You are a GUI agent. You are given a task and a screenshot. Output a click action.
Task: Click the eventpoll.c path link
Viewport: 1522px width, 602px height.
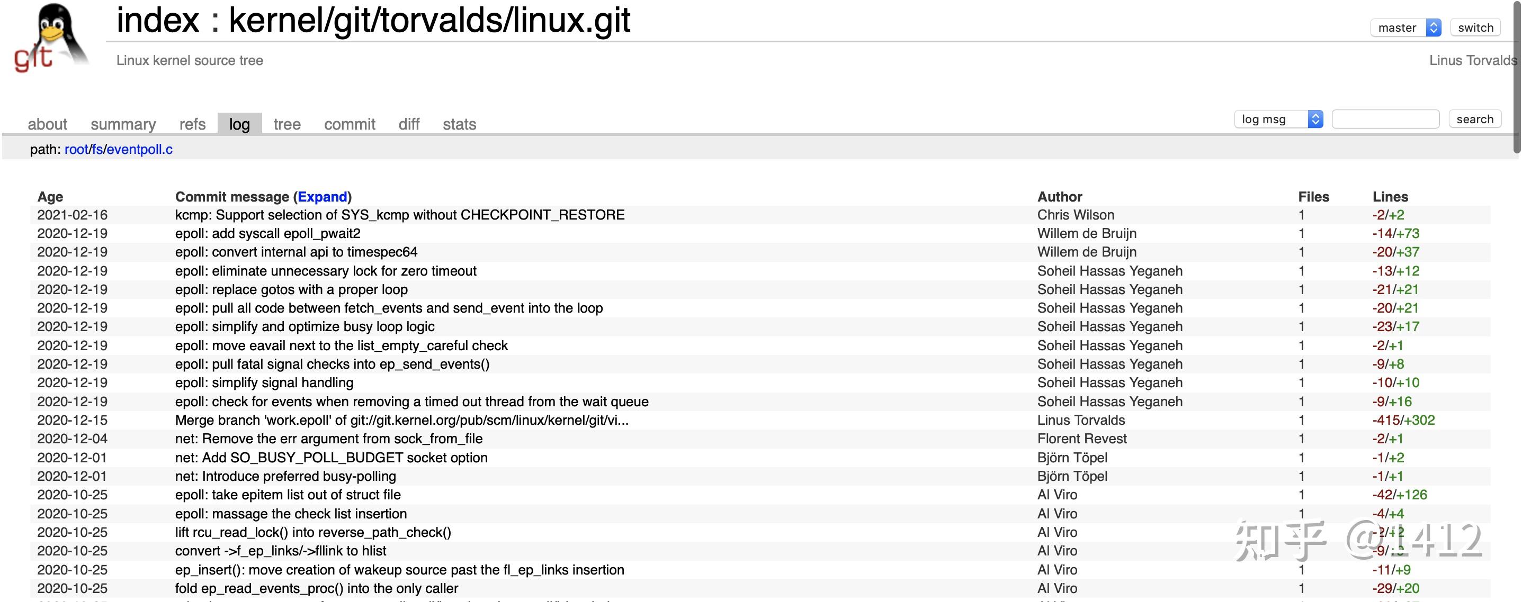coord(139,149)
